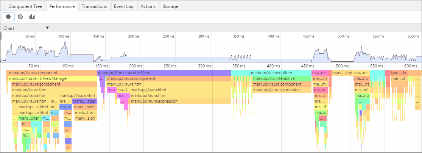422x153 pixels.
Task: Select the markup://ui:menuItem flame bar
Action: pos(271,73)
